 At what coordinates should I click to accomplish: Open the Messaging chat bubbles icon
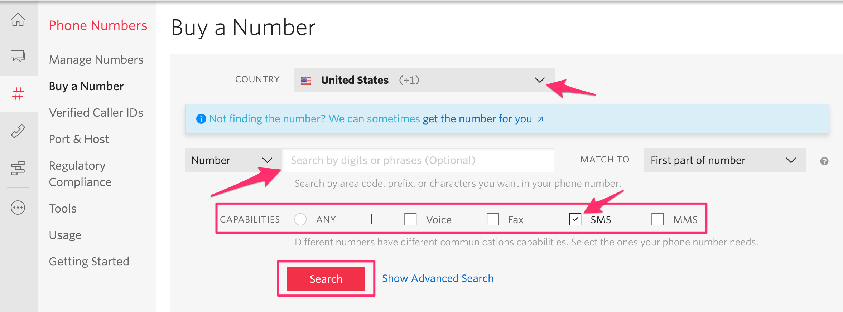pos(19,57)
